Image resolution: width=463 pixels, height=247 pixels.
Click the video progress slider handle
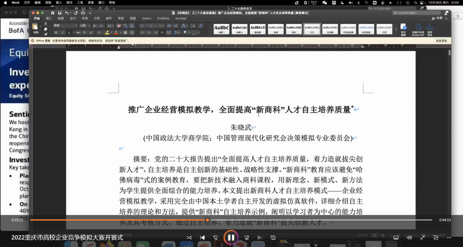click(207, 220)
